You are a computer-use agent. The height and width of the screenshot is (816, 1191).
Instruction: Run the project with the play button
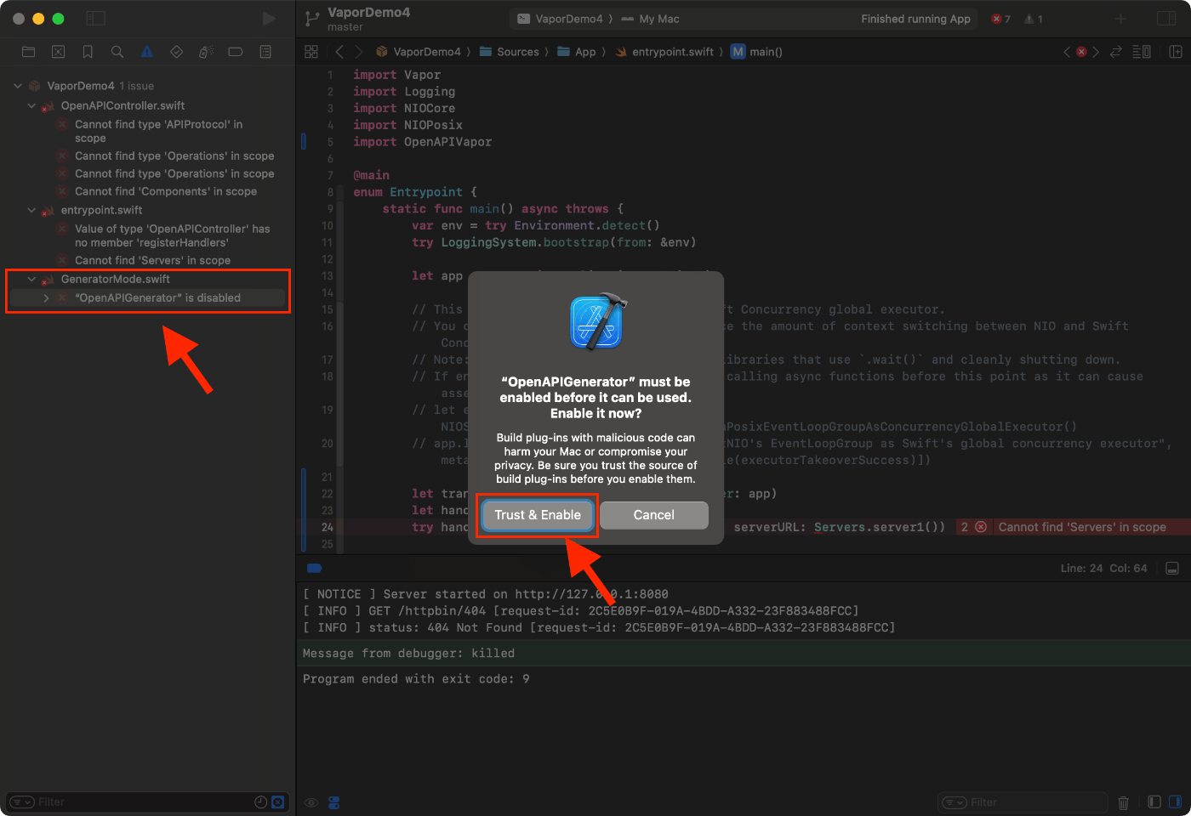(x=269, y=19)
